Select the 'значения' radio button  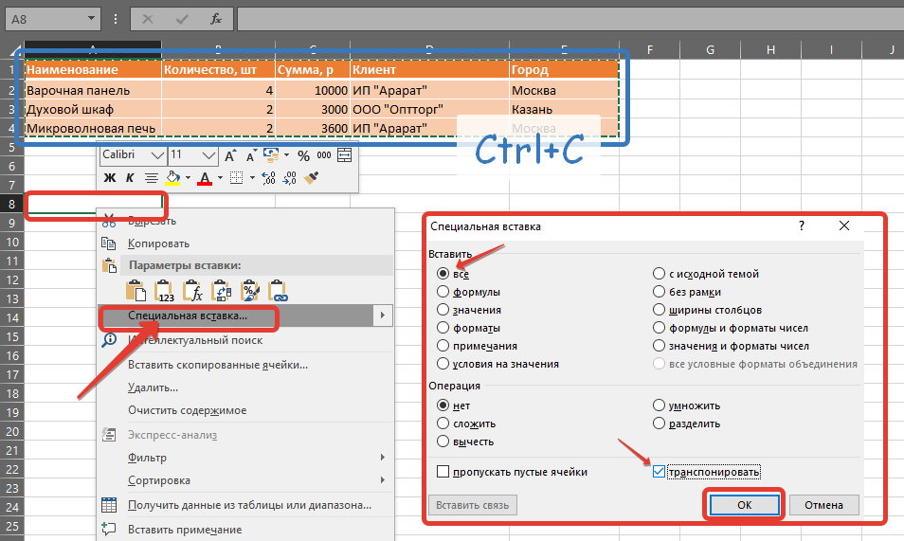pyautogui.click(x=443, y=310)
